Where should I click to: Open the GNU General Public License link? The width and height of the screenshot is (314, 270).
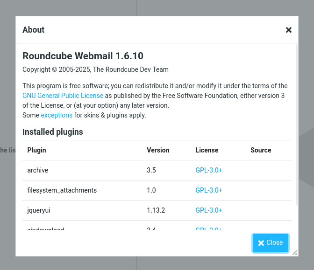[63, 96]
